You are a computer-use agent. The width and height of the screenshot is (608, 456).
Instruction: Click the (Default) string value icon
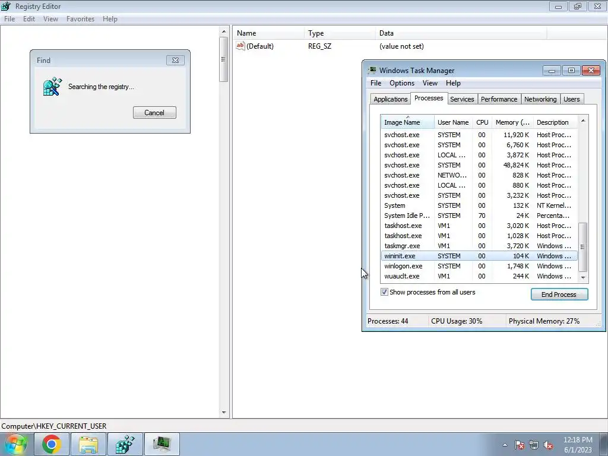coord(240,46)
